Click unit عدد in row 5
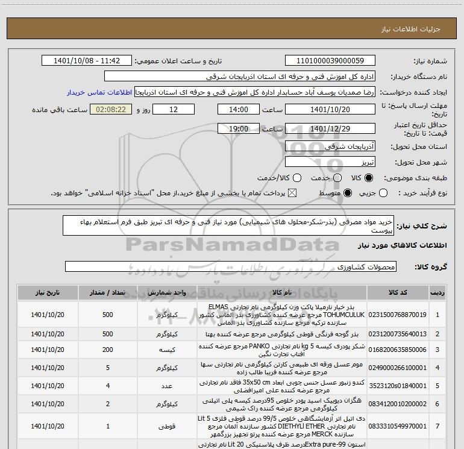 167,386
